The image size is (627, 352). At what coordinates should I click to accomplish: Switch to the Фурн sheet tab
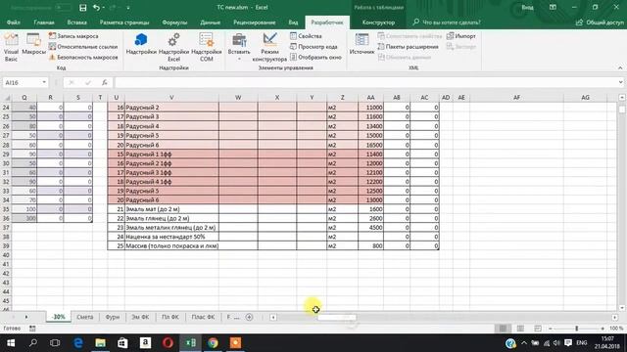(x=113, y=317)
